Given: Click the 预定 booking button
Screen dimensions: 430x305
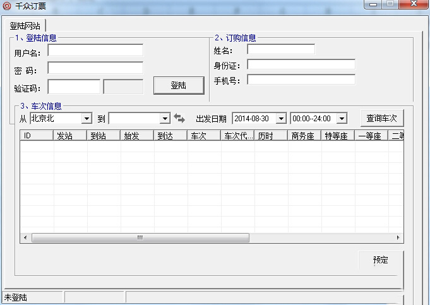Looking at the screenshot, I should [x=381, y=260].
